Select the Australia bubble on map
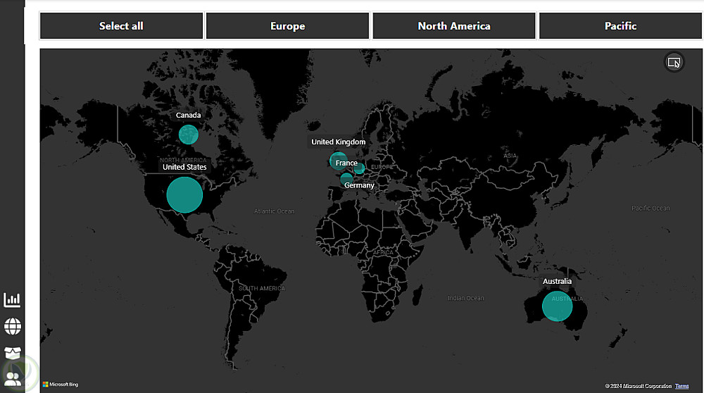This screenshot has width=704, height=393. pos(557,306)
